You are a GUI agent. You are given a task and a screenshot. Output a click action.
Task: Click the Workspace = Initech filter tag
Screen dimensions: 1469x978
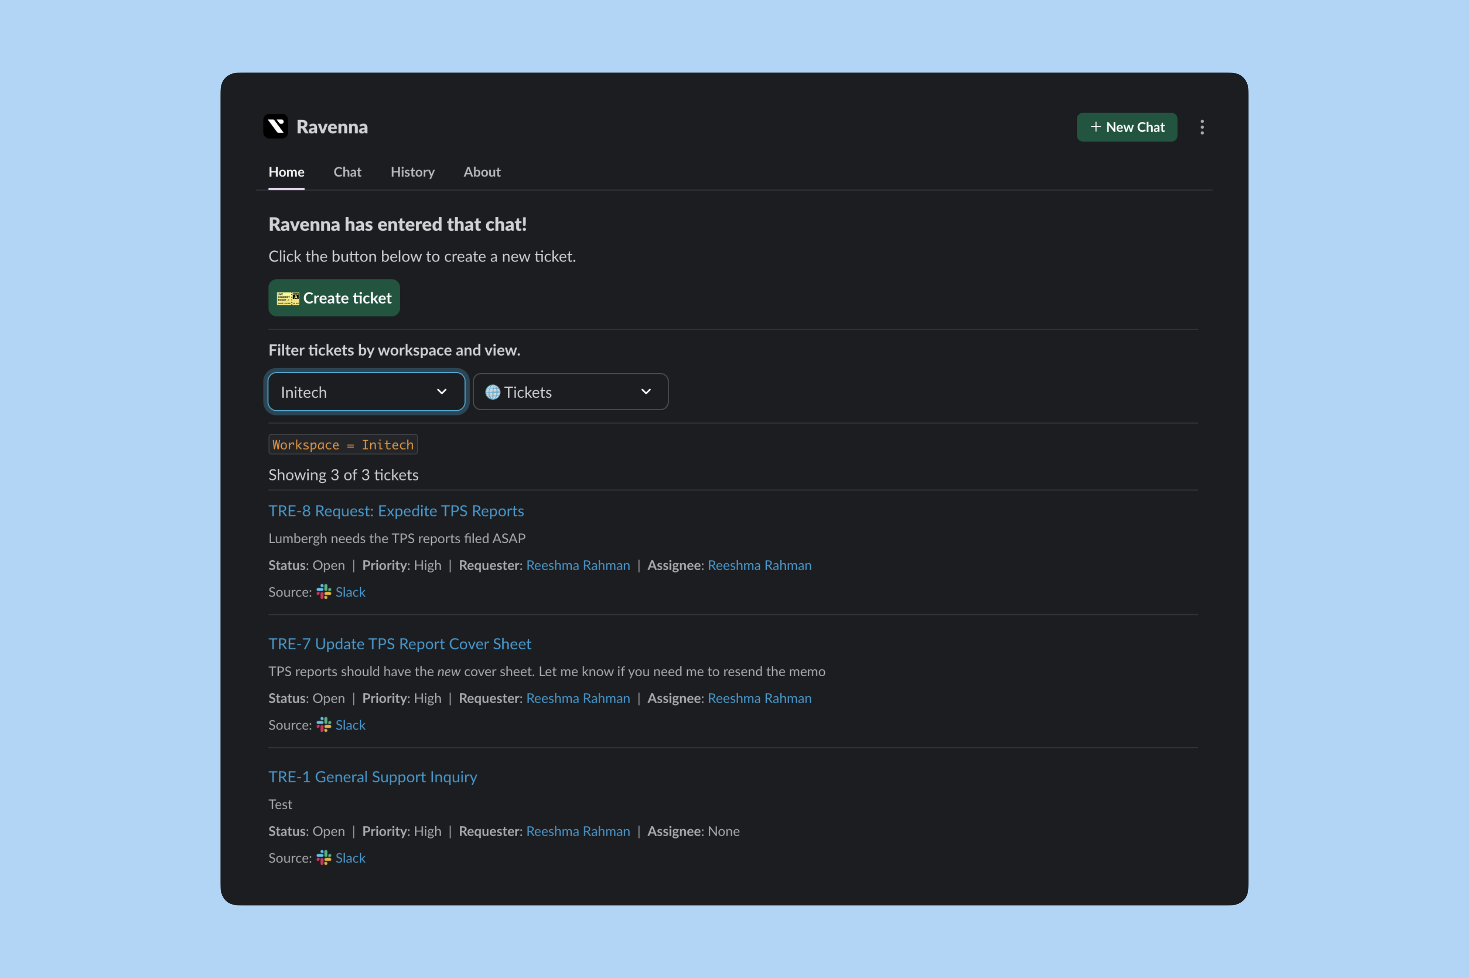point(342,444)
